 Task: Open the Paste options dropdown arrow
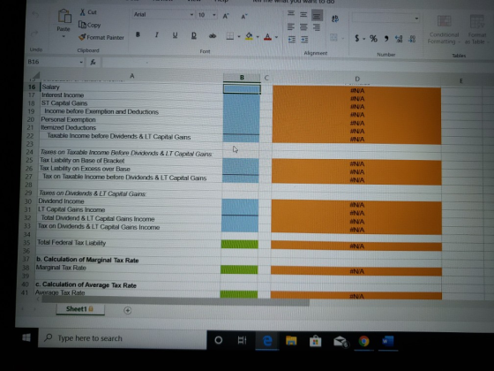[64, 36]
